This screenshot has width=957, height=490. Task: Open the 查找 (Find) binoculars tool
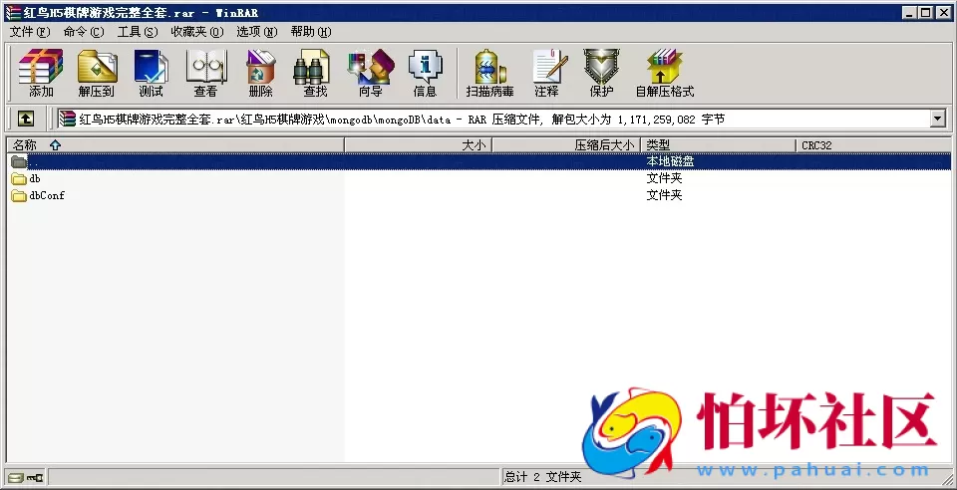(315, 73)
